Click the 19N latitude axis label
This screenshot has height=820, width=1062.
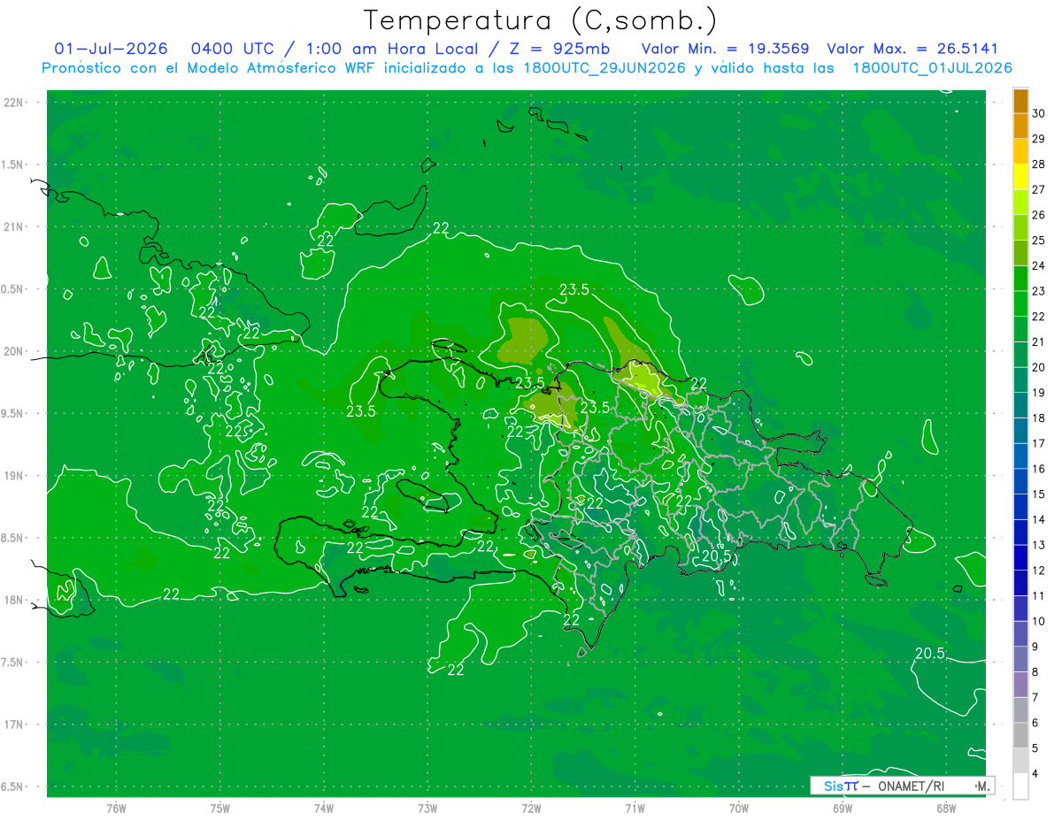(x=13, y=476)
